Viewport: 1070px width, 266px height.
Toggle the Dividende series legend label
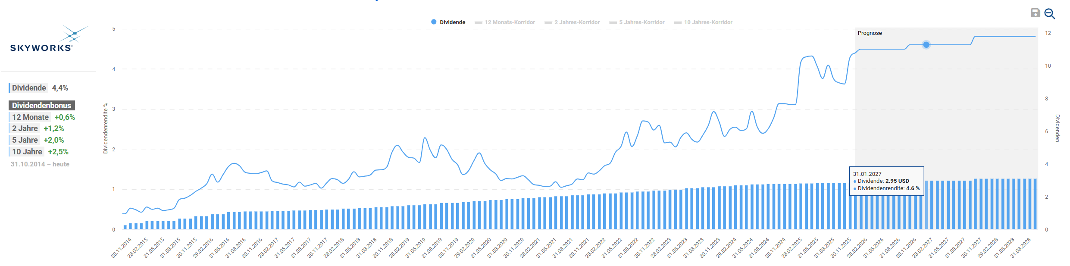coord(452,22)
